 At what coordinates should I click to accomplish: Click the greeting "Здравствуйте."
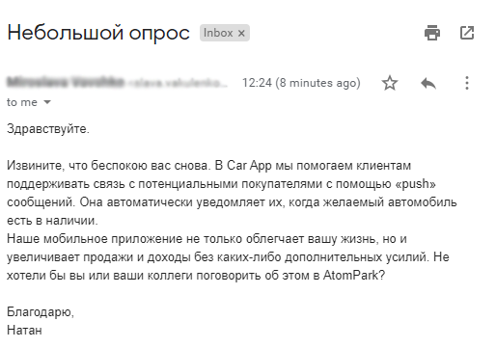48,129
